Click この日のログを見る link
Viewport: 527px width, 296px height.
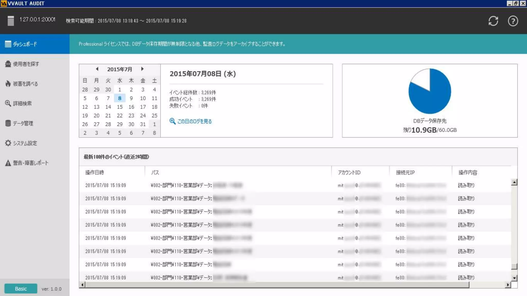tap(194, 121)
